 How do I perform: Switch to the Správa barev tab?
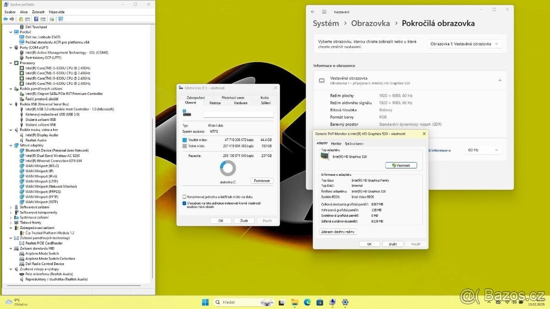coord(354,143)
